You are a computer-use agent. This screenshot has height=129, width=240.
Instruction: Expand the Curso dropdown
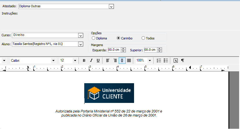(x=80, y=35)
